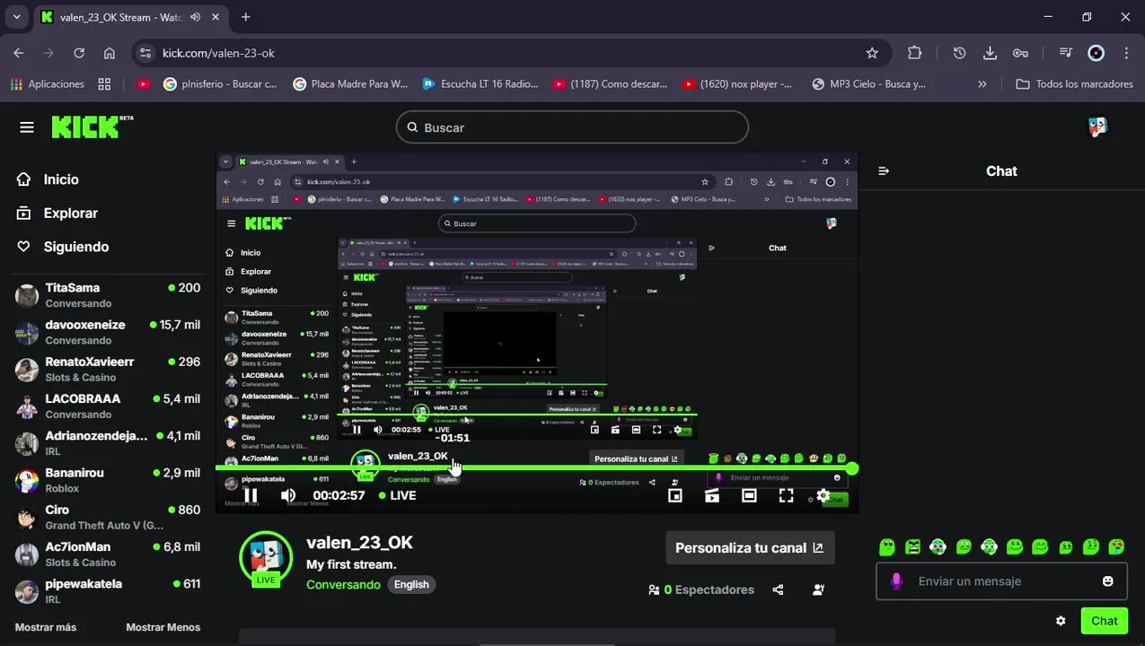Open video player settings gear
Screen dimensions: 1145x646
coord(823,495)
